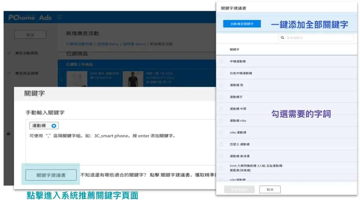Viewport: 360px width, 200px height.
Task: Click the checkmark beside 廣告商品選擇
Action: pyautogui.click(x=8, y=73)
